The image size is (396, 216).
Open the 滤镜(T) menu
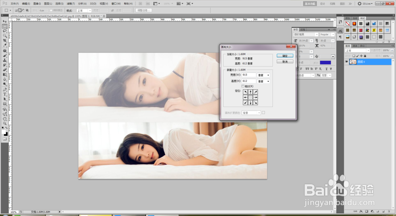click(71, 4)
